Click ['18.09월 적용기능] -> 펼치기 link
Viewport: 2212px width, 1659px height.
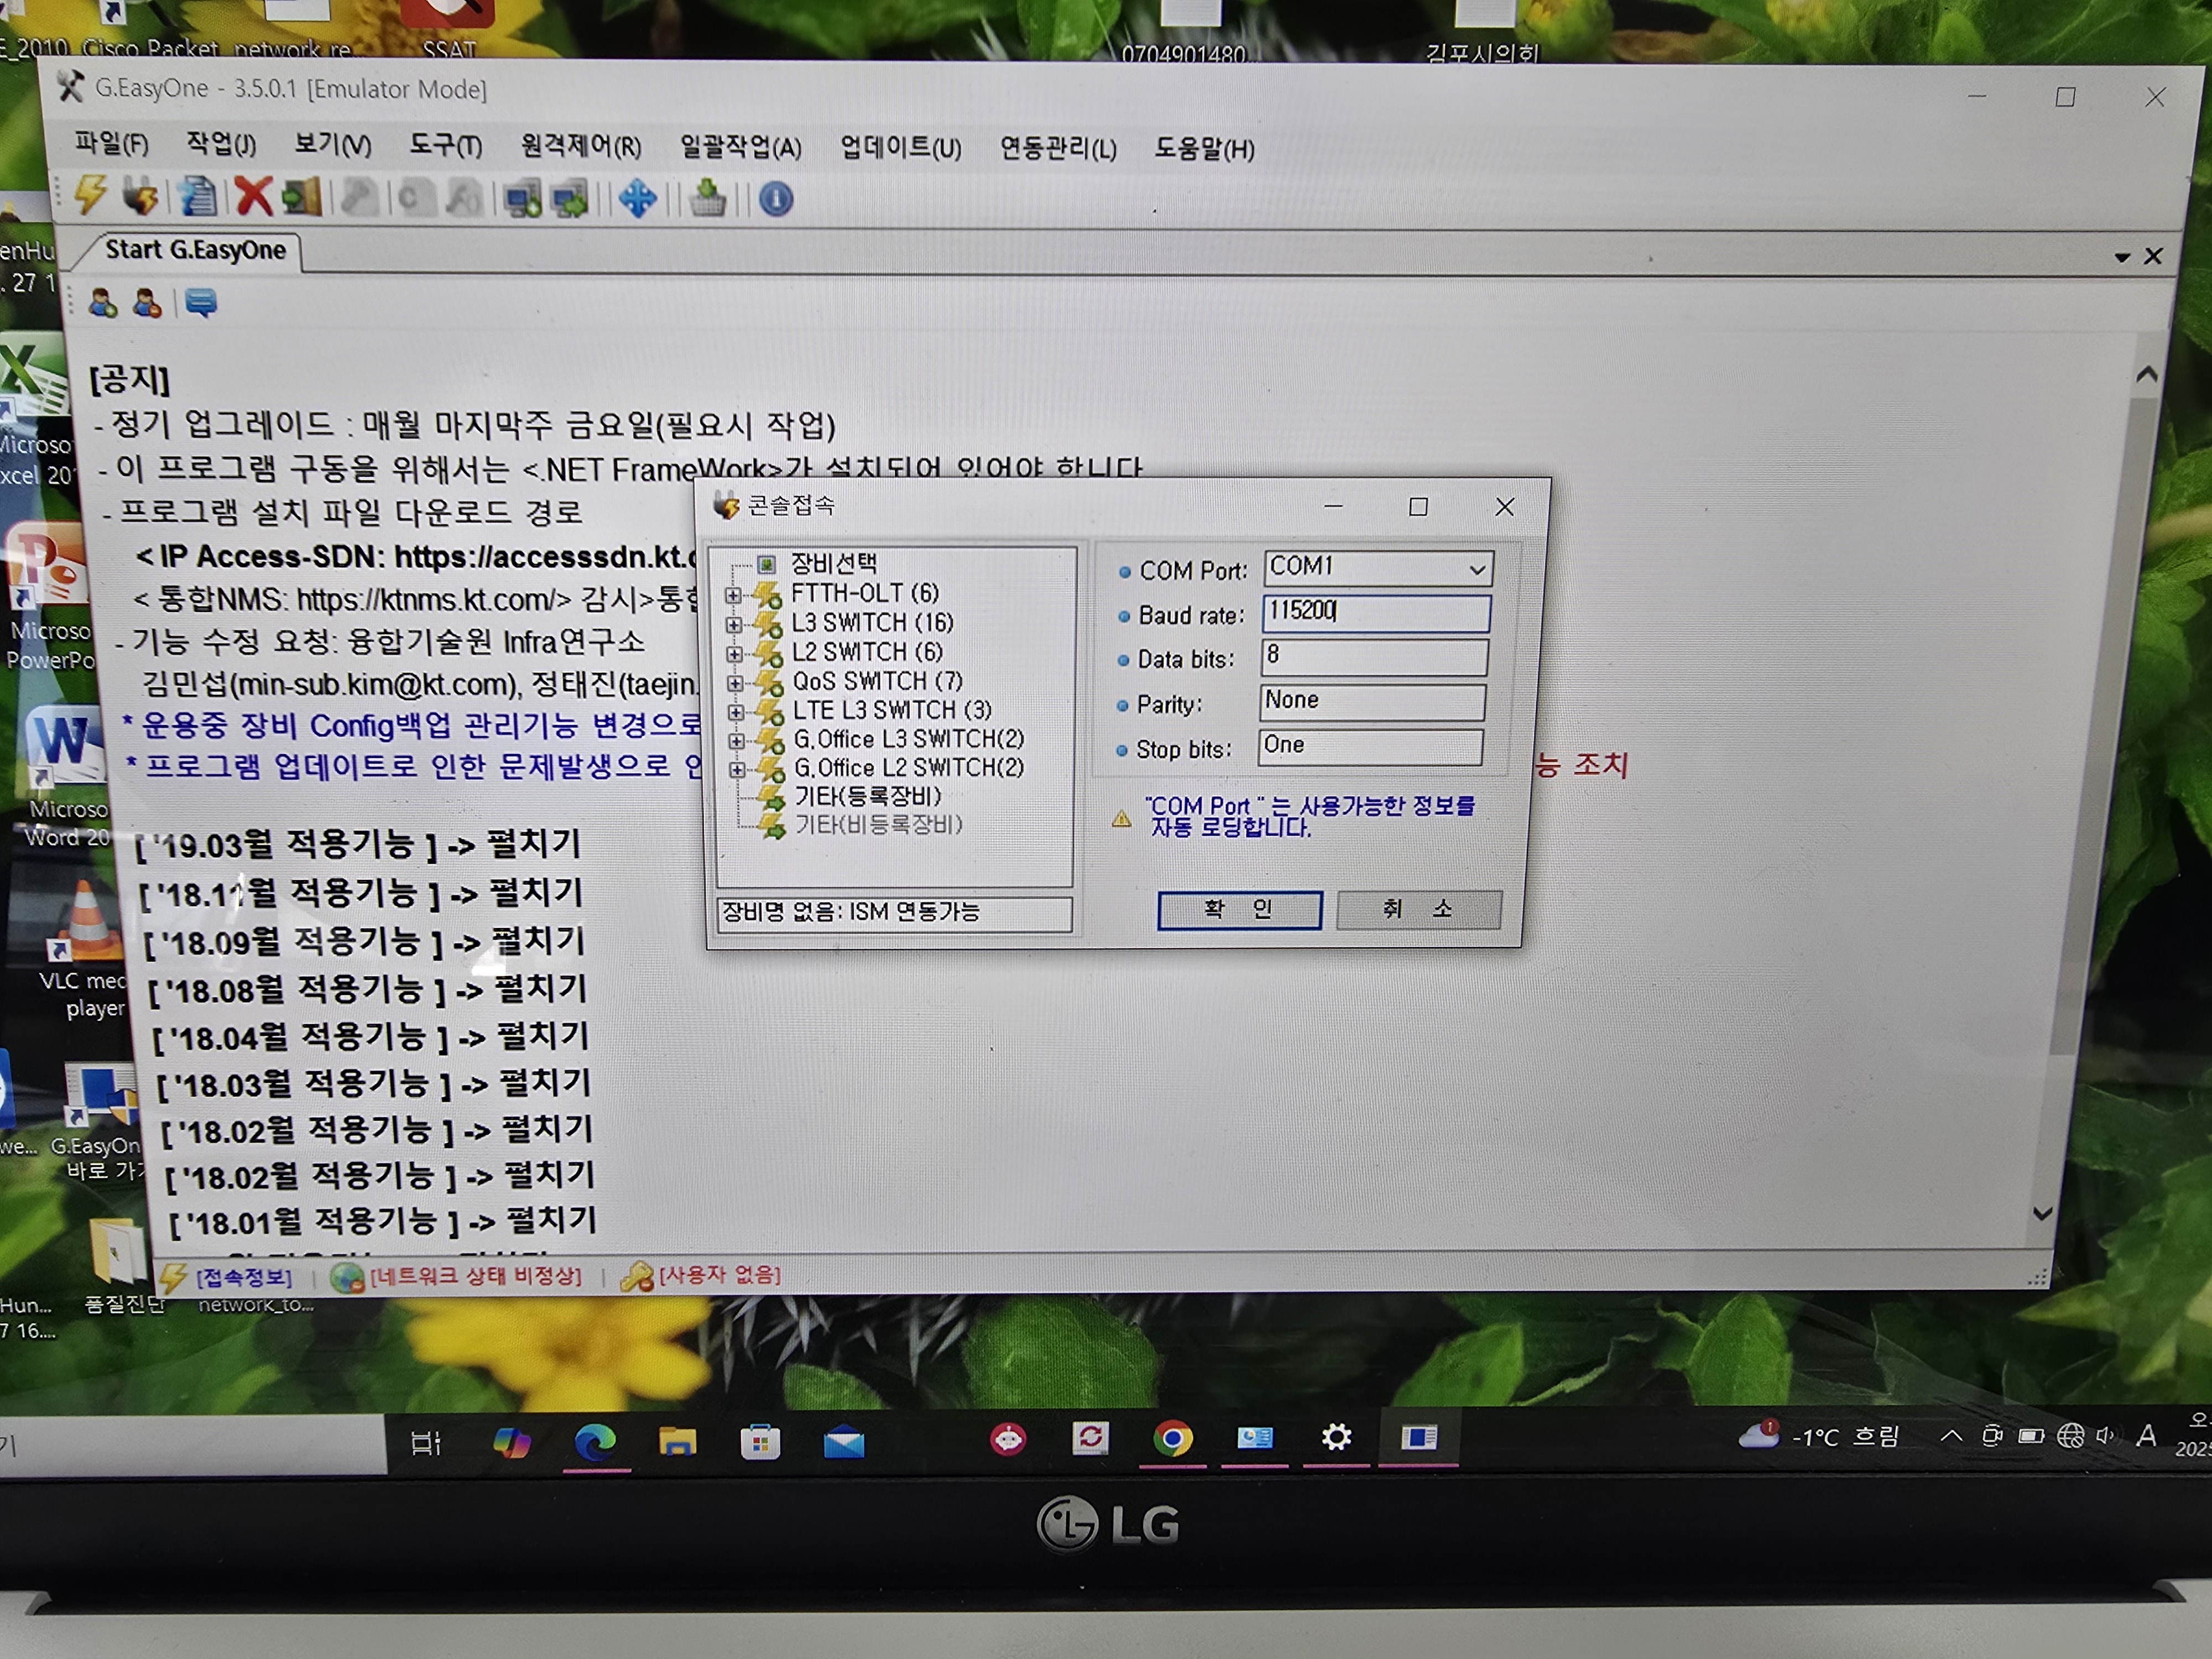click(x=364, y=941)
